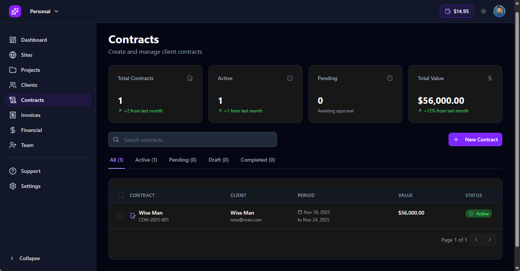Screen dimensions: 520x271
Task: Open the Projects folder icon
Action: point(13,70)
